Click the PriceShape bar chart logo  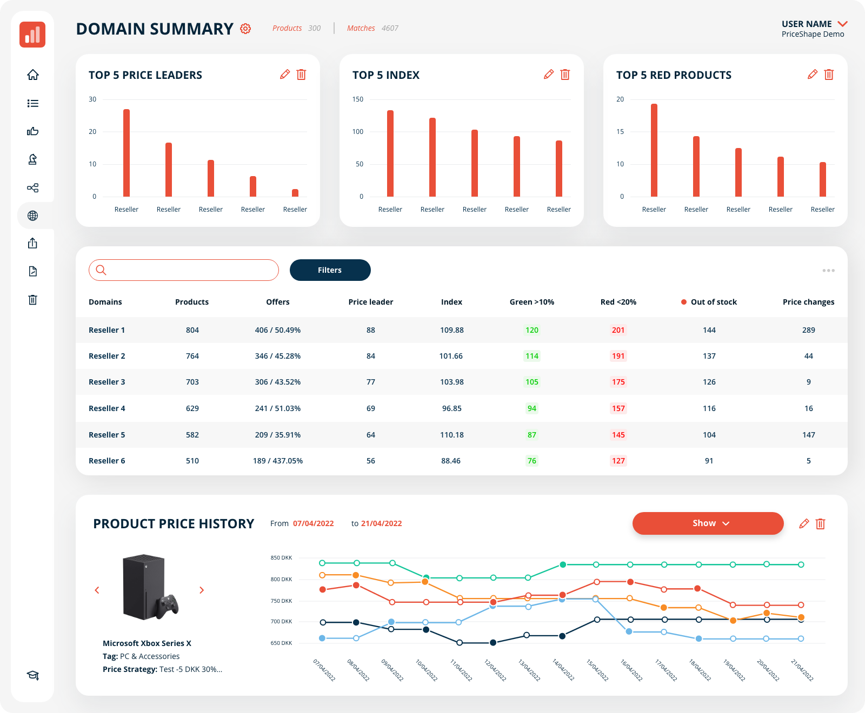coord(32,35)
